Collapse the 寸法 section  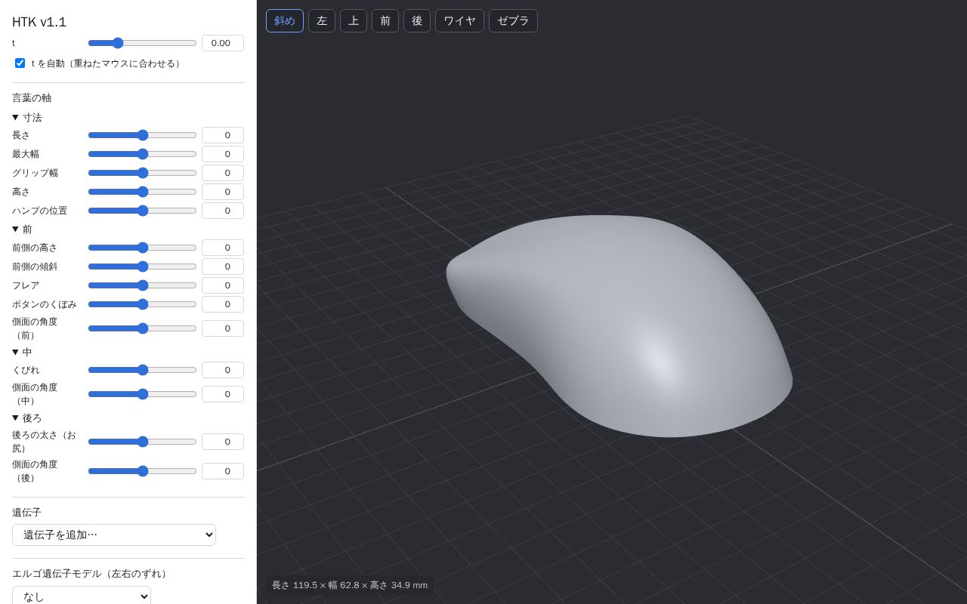(27, 118)
